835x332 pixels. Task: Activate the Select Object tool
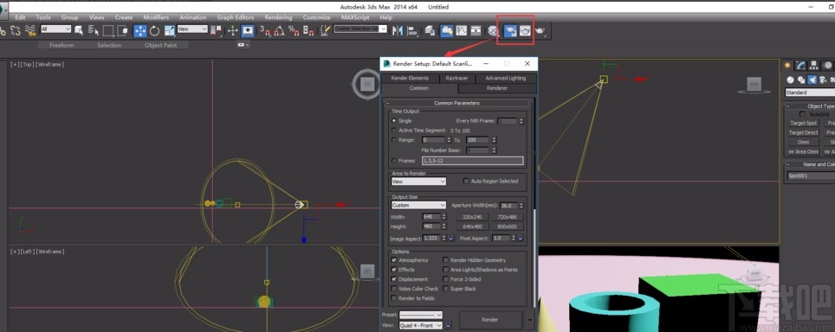[x=80, y=30]
